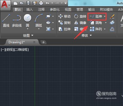Expand the ellipse tool dropdown arrow
This screenshot has width=123, height=106.
pos(53,23)
